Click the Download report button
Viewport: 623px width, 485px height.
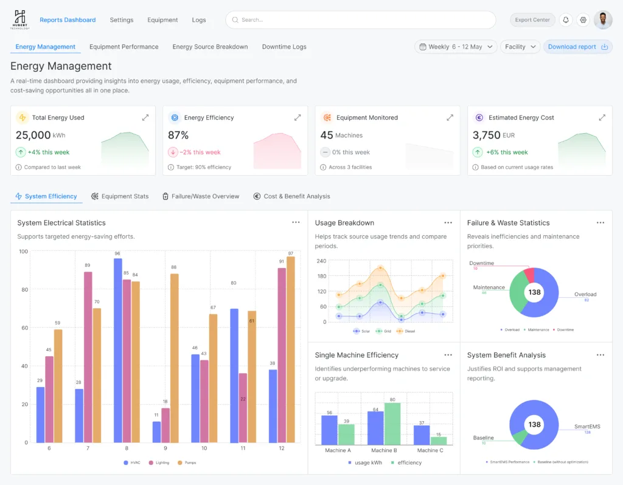tap(577, 47)
